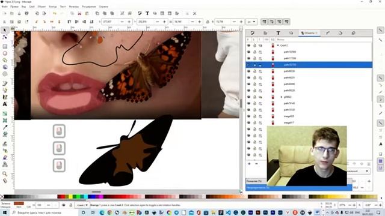Toggle visibility of the highlighted path row
This screenshot has width=385, height=216.
pos(248,65)
